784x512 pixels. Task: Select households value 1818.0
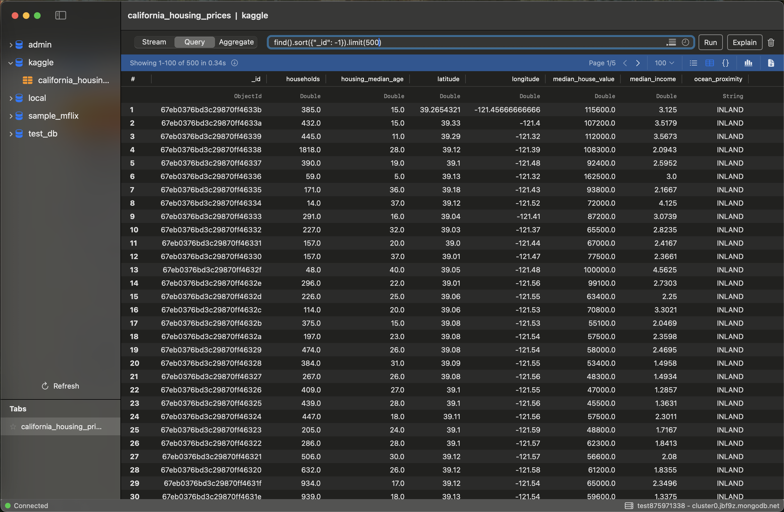(x=310, y=150)
